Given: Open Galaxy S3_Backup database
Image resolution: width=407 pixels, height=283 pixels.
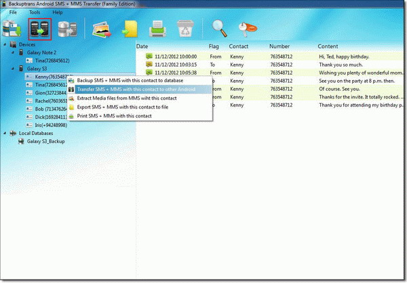Looking at the screenshot, I should (x=46, y=141).
